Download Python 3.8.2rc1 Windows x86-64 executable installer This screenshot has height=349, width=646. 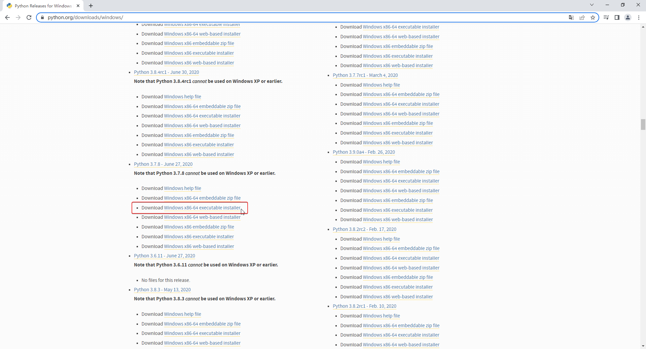(401, 335)
